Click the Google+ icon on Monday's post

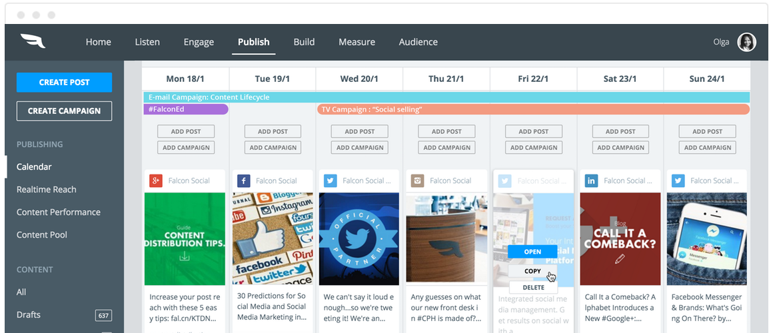[x=156, y=180]
